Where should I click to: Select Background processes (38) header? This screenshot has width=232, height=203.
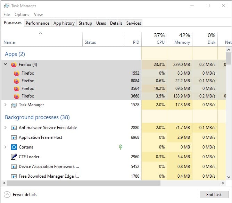[37, 117]
